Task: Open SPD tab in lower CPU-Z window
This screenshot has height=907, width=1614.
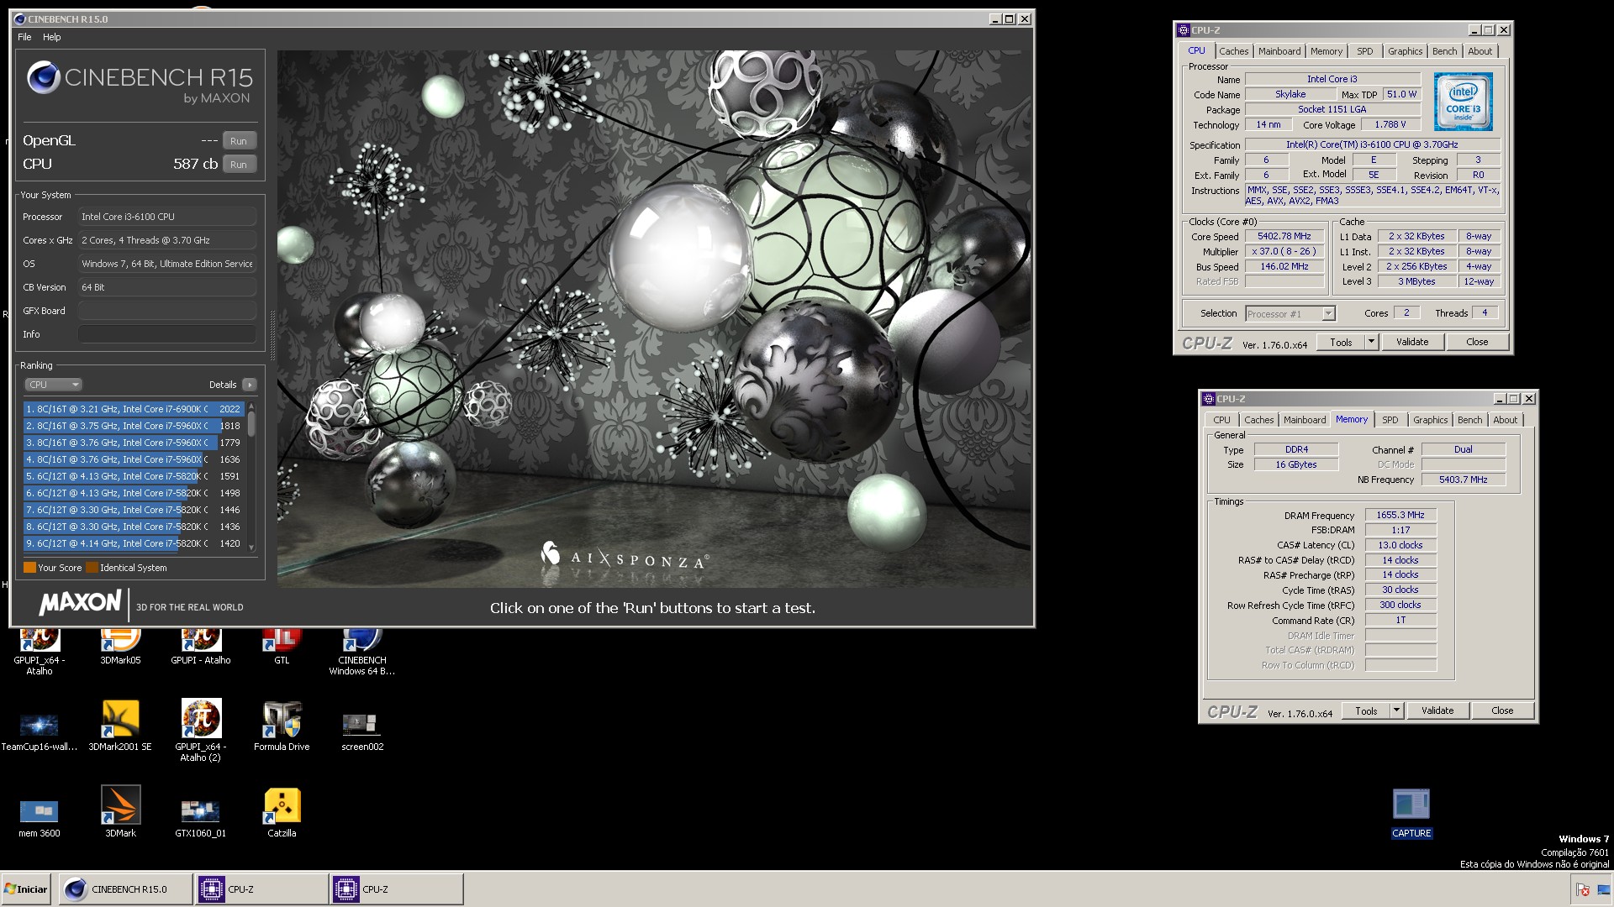Action: (x=1390, y=420)
